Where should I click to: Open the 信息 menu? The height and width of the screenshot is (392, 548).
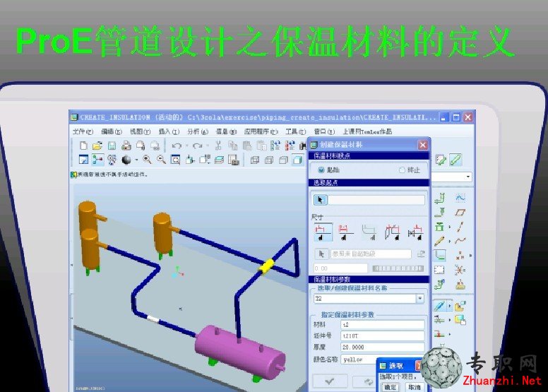click(x=227, y=131)
